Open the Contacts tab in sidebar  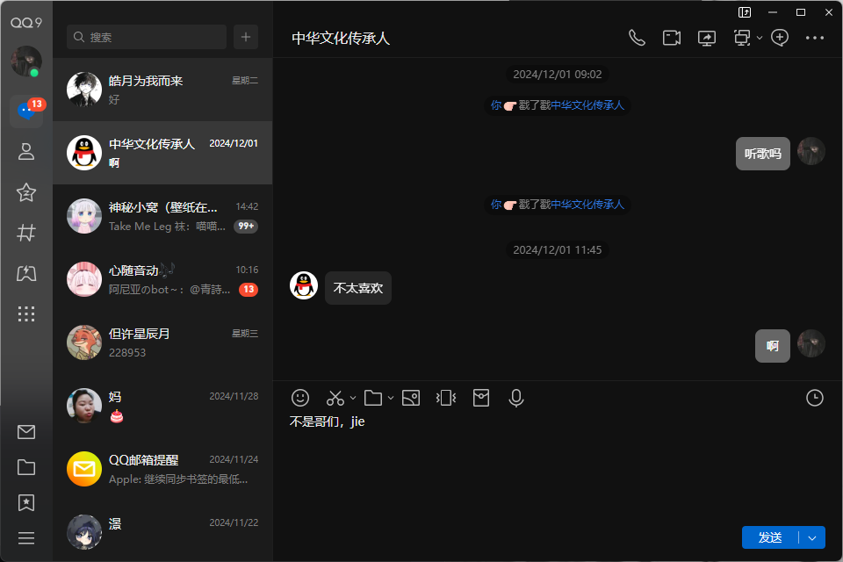point(26,151)
